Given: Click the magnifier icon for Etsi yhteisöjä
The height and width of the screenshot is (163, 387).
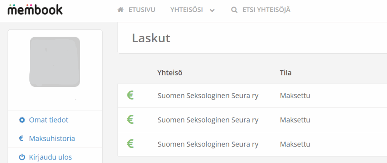Looking at the screenshot, I should pos(234,10).
